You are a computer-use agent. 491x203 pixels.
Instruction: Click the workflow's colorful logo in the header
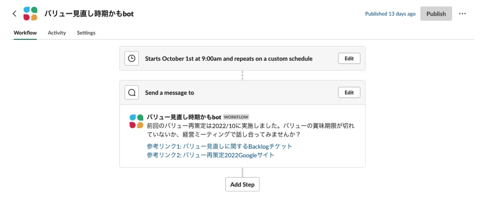click(30, 14)
